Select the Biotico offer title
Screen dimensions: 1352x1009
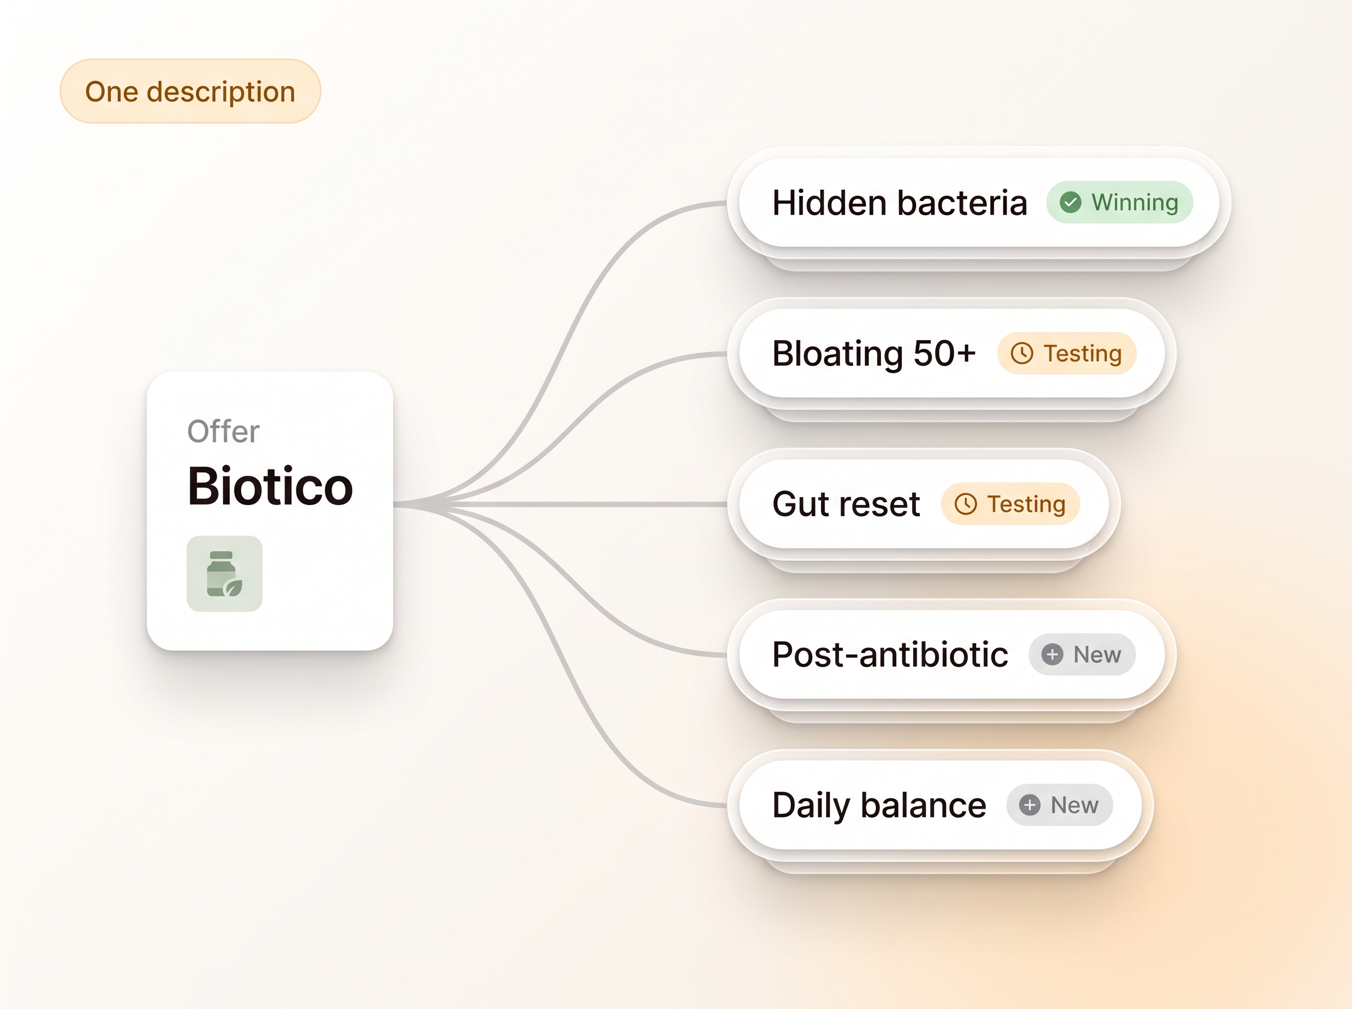(x=270, y=486)
